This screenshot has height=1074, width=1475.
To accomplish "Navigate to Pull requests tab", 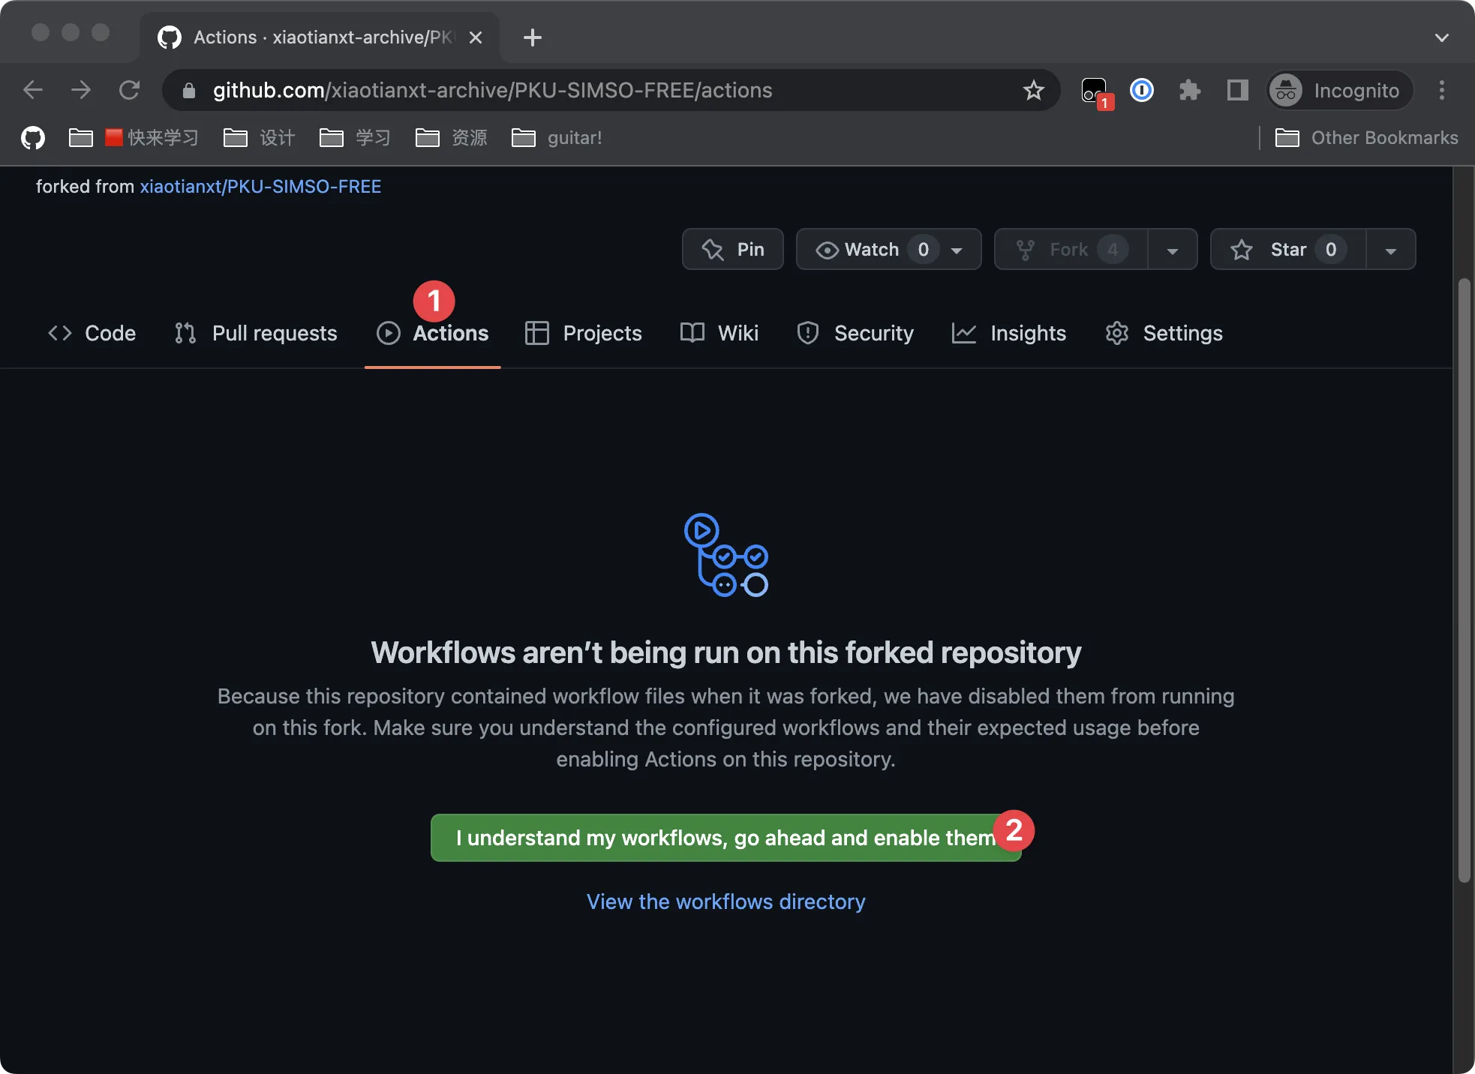I will [254, 332].
